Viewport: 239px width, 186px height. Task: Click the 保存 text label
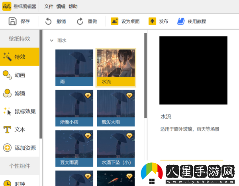click(x=25, y=21)
